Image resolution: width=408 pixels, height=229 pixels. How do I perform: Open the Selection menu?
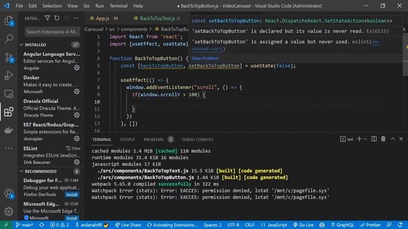click(52, 6)
